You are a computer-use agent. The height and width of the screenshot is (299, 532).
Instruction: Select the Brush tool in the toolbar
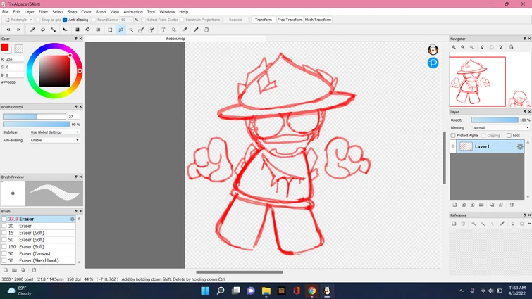coord(33,30)
